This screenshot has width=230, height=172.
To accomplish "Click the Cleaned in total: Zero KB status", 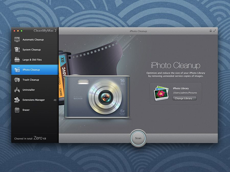I will (x=30, y=138).
